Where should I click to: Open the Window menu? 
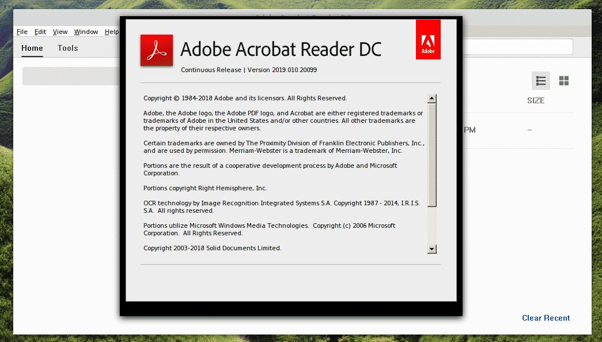(86, 32)
